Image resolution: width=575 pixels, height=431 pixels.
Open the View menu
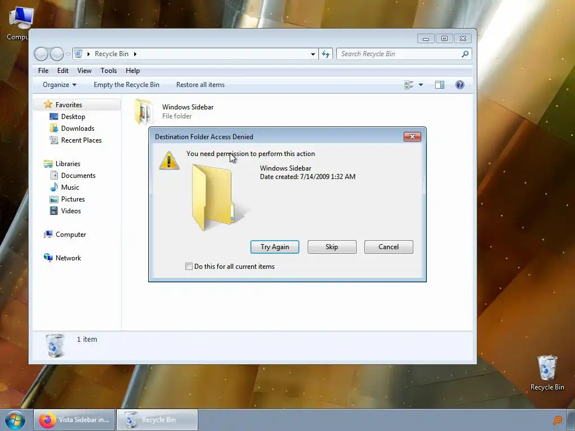point(84,71)
